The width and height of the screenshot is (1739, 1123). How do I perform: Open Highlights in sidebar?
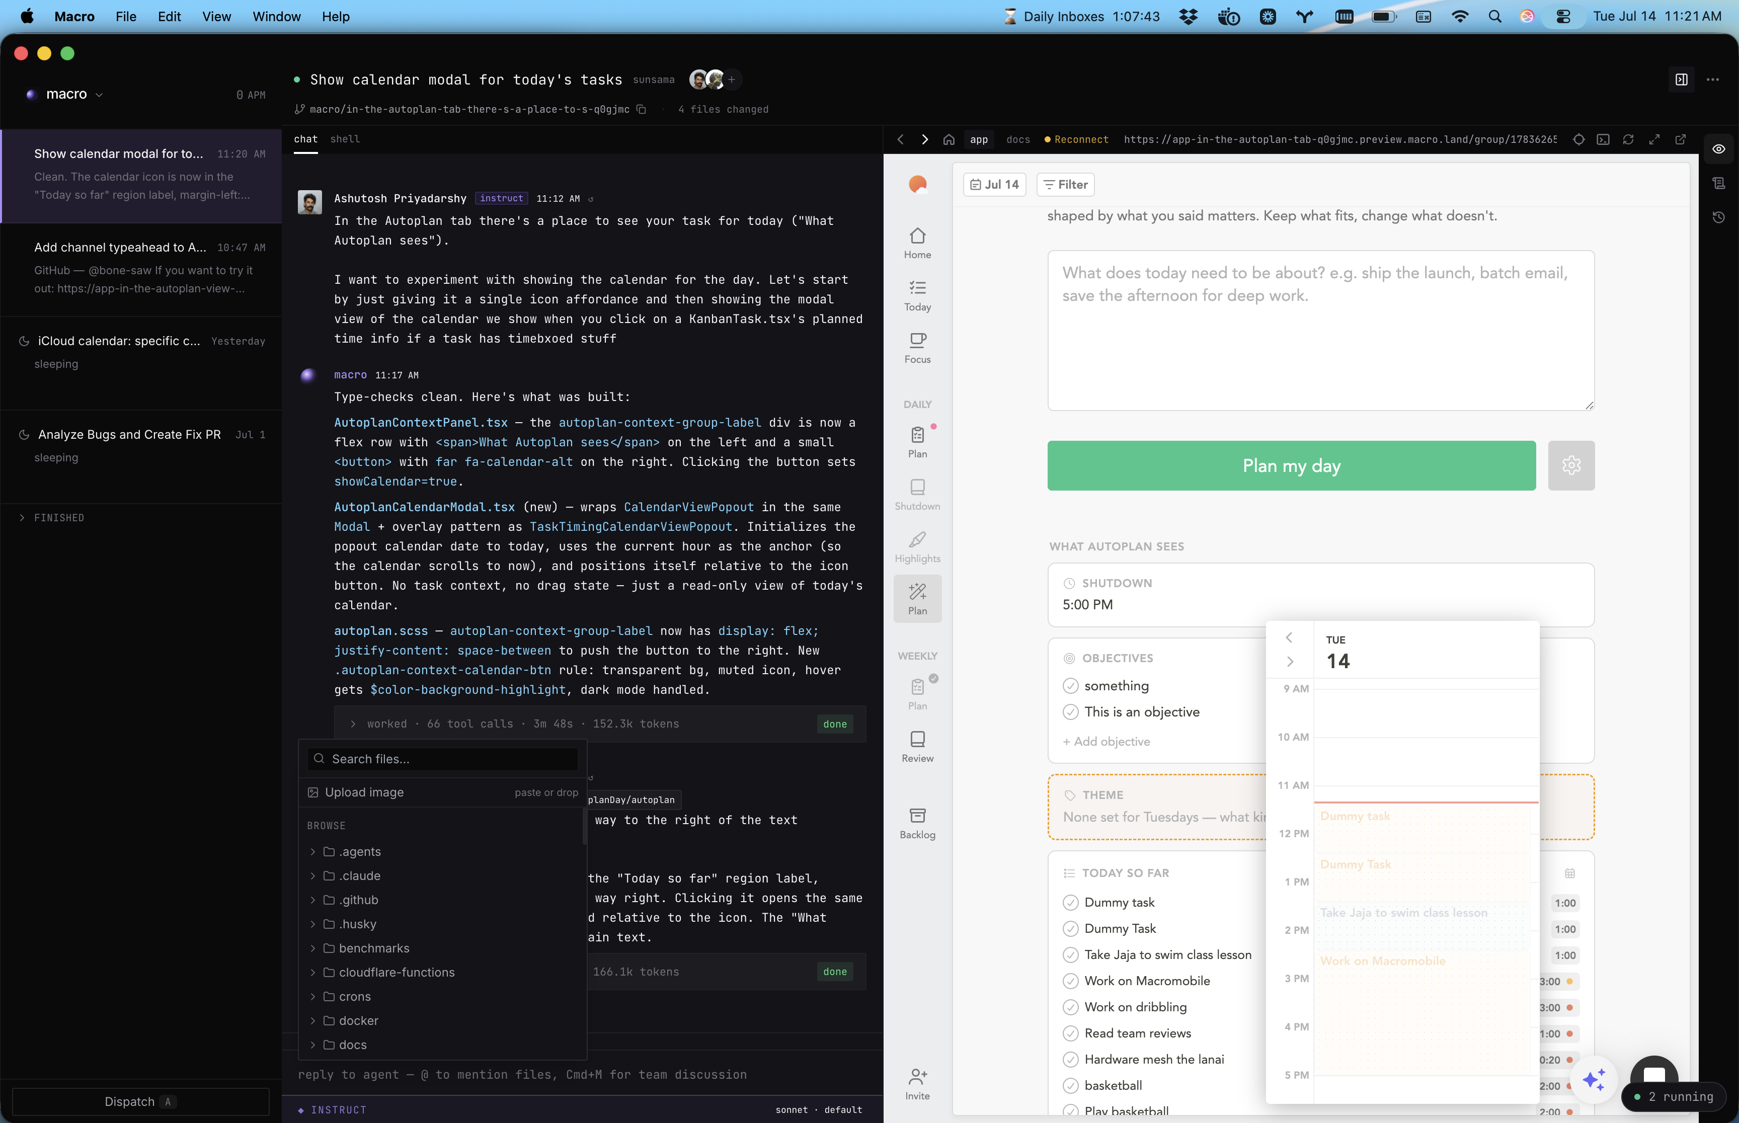[917, 547]
